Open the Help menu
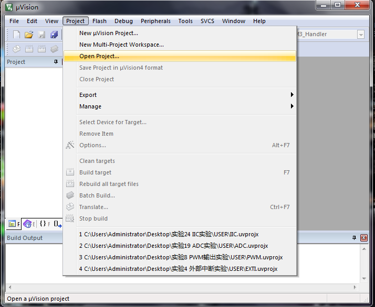375x307 pixels. coord(259,21)
